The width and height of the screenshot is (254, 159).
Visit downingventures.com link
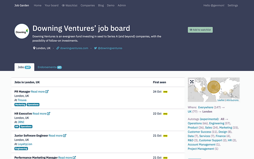point(74,48)
